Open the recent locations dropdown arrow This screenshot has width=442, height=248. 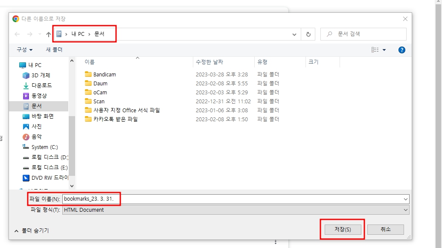pos(40,34)
